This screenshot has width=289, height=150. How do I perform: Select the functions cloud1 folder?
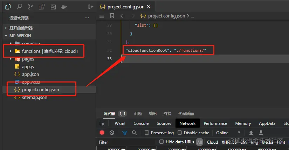(x=50, y=51)
